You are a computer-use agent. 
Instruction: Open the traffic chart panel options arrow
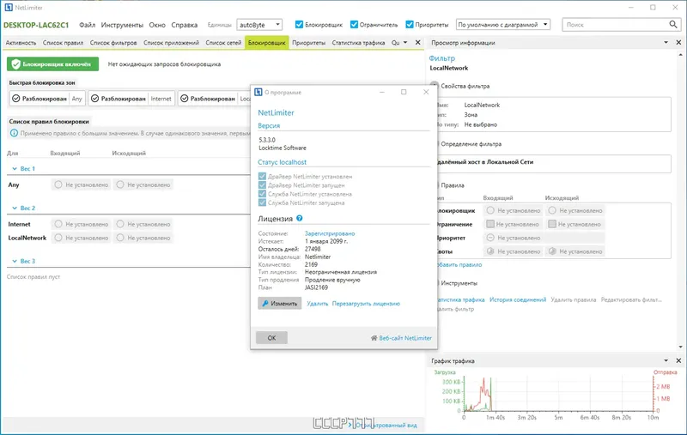[x=666, y=360]
